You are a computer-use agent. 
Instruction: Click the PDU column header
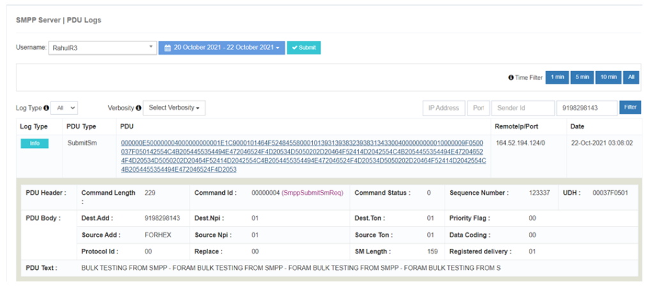pos(126,126)
